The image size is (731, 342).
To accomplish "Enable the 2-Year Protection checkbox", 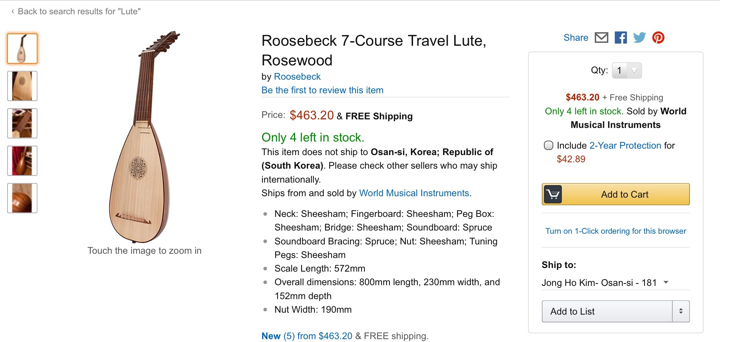I will pyautogui.click(x=548, y=145).
